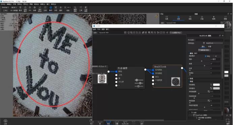233x125 pixels.
Task: Click the texture node's output socket
Action: coord(108,72)
